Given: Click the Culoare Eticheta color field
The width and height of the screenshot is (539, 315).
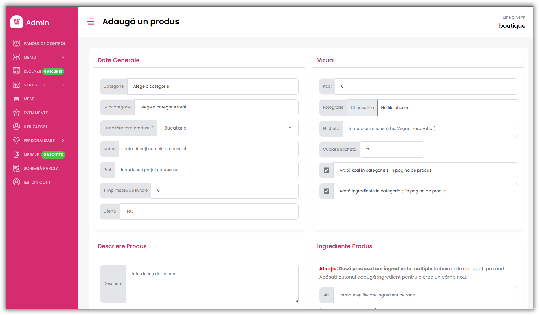Looking at the screenshot, I should (x=391, y=150).
